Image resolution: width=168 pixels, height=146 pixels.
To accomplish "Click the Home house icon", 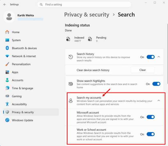I will 7,32.
